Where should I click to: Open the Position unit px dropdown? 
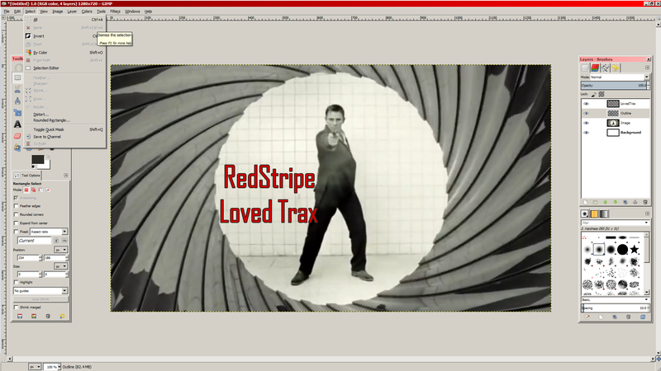[x=60, y=250]
